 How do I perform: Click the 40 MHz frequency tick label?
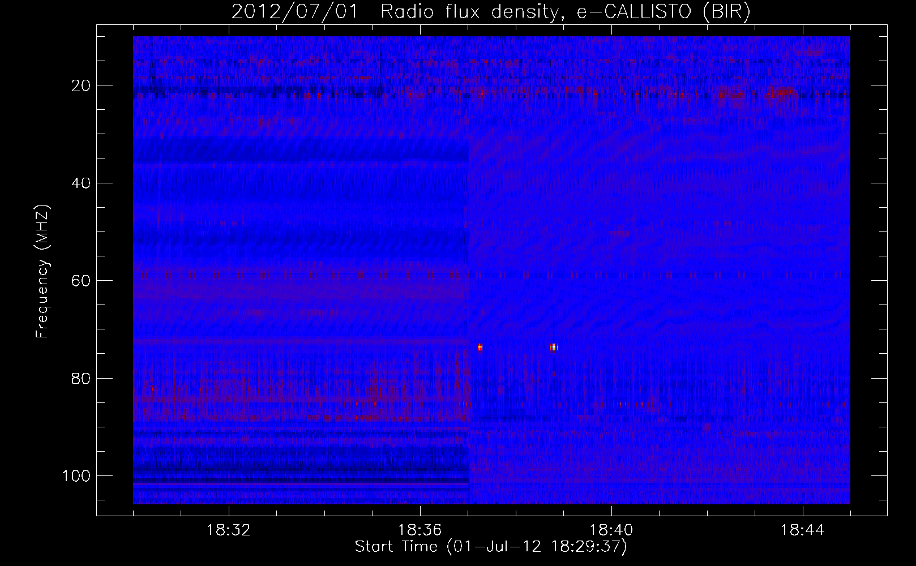(x=80, y=183)
